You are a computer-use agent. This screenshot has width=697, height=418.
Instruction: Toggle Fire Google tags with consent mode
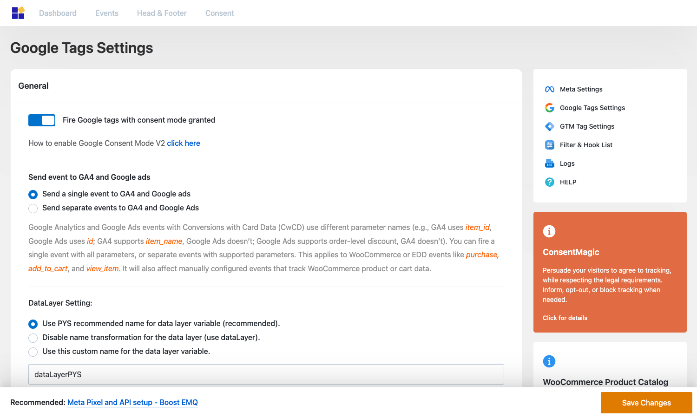pyautogui.click(x=42, y=120)
